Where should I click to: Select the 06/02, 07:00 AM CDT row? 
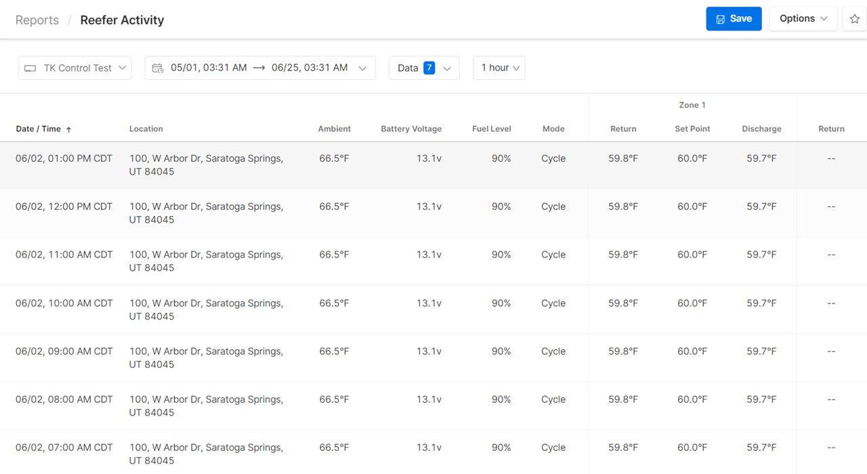[x=433, y=452]
